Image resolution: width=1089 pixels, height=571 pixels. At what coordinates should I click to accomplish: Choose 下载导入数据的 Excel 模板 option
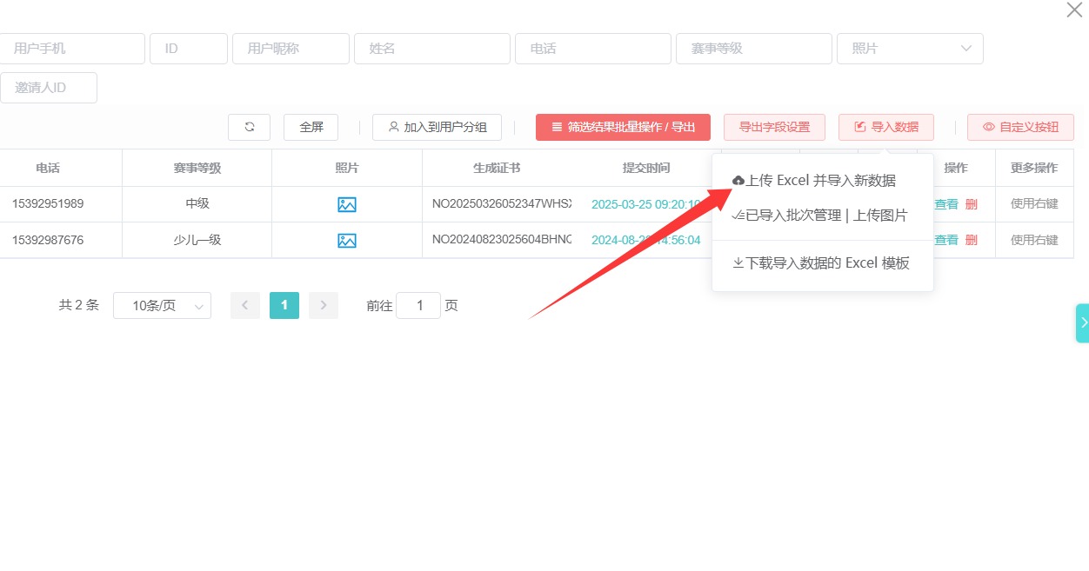tap(821, 262)
